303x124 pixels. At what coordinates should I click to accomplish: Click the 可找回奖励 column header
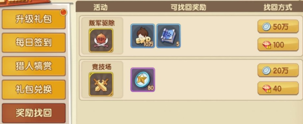tap(188, 7)
